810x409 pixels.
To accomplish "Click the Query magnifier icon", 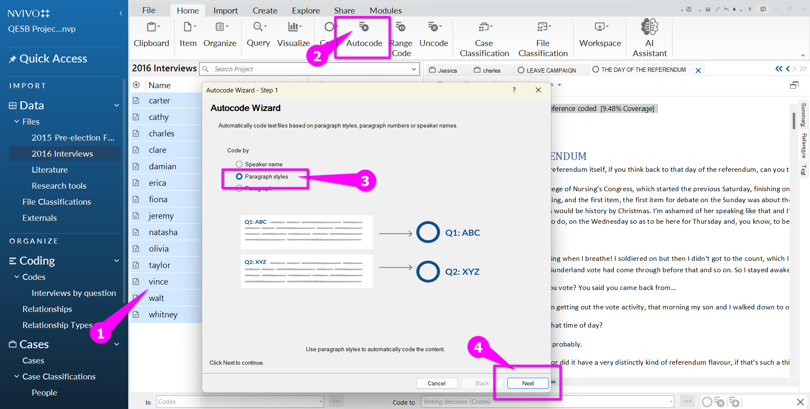I will 258,28.
